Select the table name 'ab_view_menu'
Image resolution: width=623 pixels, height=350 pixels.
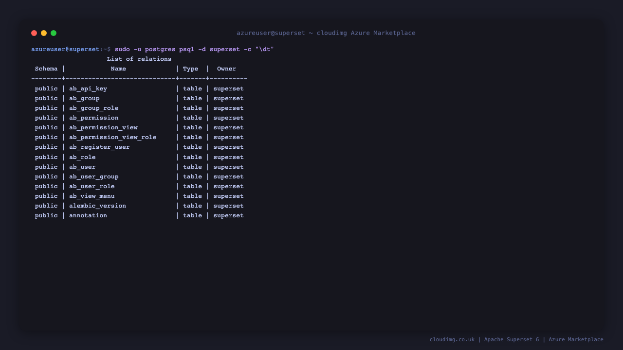click(92, 196)
